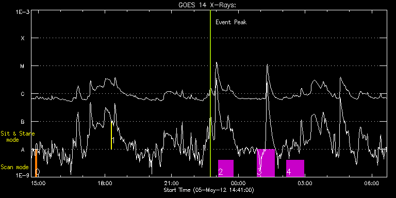Click the 00:00 time axis tick label

238,183
